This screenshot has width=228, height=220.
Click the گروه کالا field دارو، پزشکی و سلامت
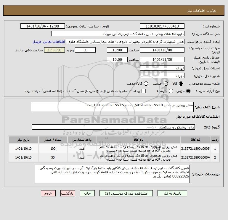(x=113, y=127)
